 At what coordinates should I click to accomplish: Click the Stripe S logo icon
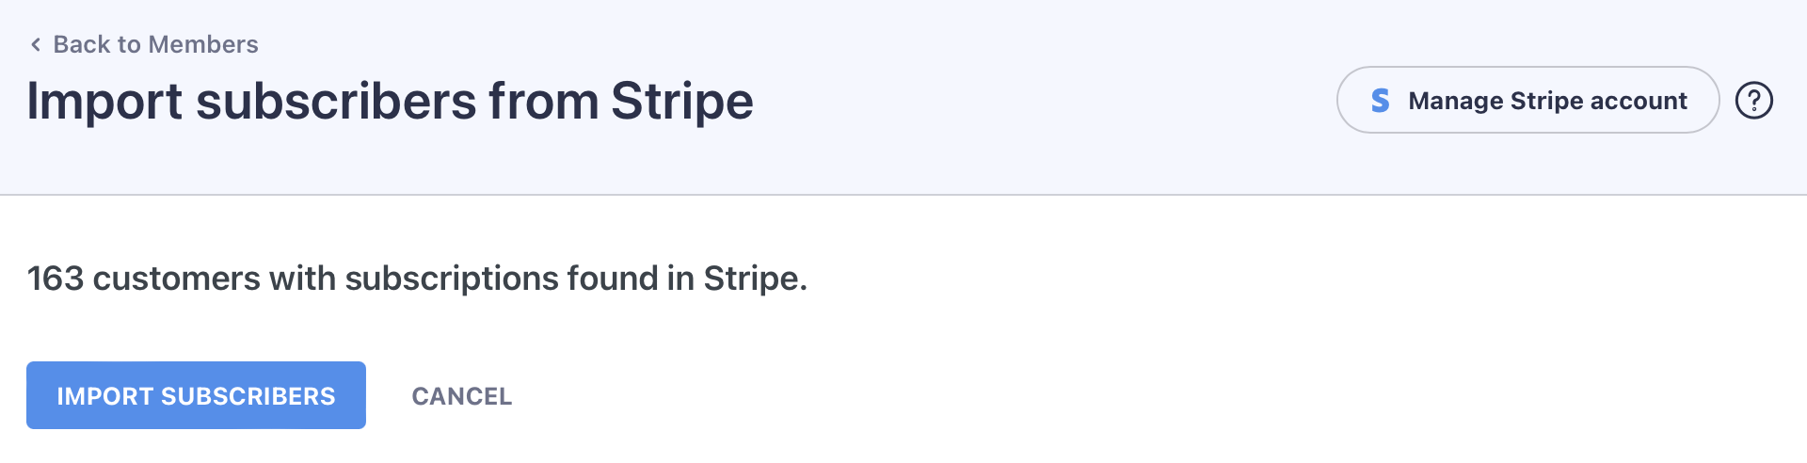(1380, 101)
